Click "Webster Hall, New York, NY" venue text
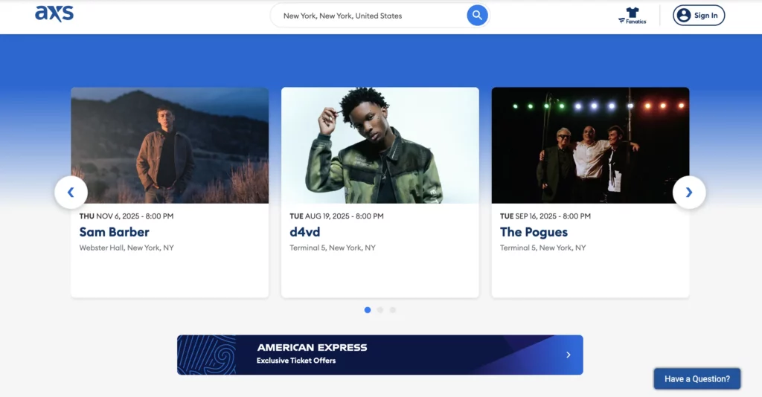 127,248
